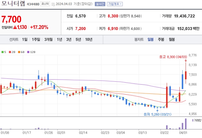The width and height of the screenshot is (202, 138).
Task: Click the 2024.04.03 기준(장마감) date text
Action: click(x=74, y=4)
